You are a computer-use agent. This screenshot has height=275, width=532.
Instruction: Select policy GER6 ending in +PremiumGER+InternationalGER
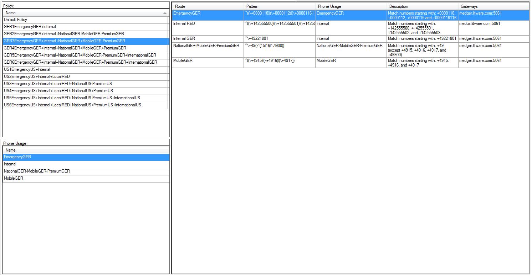pyautogui.click(x=85, y=63)
